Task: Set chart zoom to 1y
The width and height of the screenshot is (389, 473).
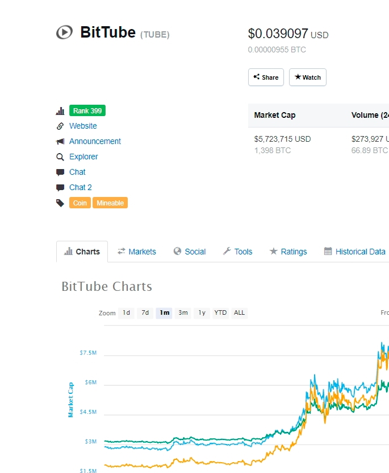Action: [x=202, y=313]
